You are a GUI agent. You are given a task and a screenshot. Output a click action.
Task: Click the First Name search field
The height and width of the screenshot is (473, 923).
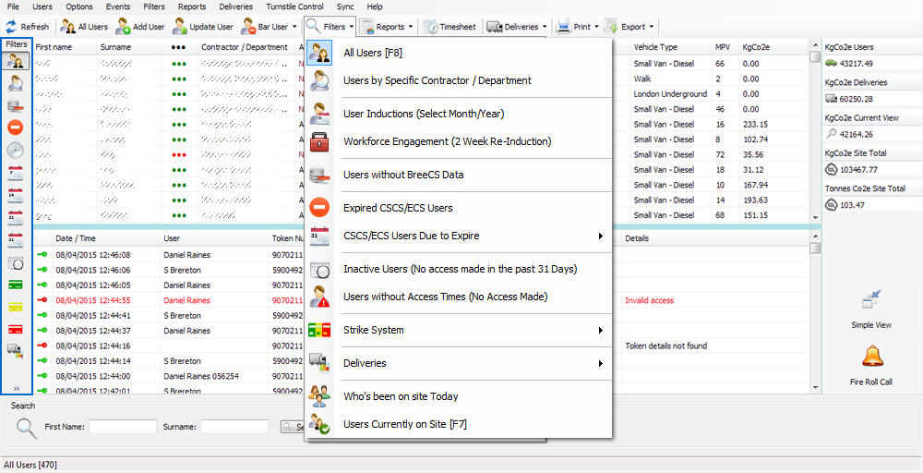123,427
